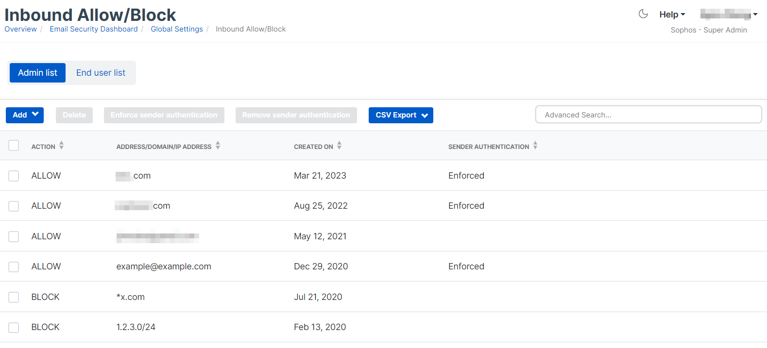
Task: Open the CSV Export dropdown
Action: click(x=400, y=115)
